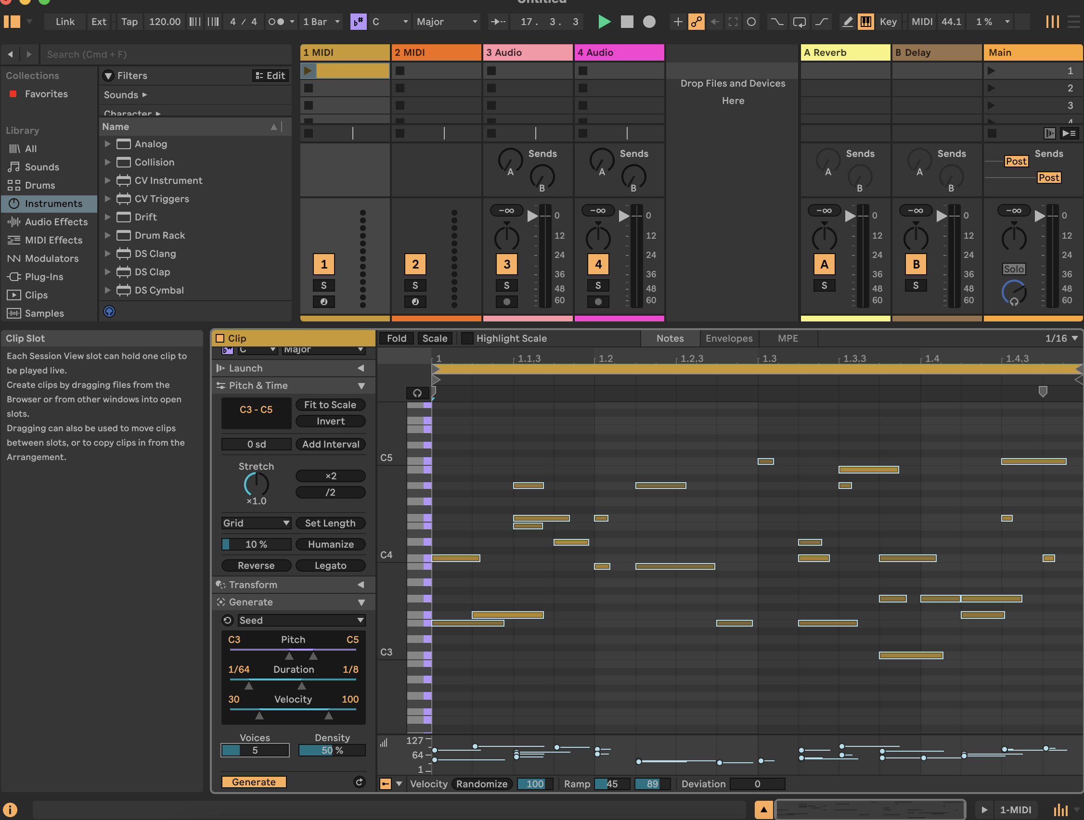This screenshot has width=1084, height=820.
Task: Expand the Transform section
Action: coord(360,584)
